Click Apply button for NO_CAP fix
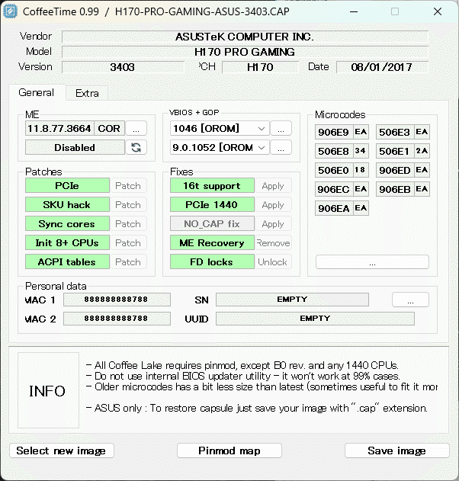The height and width of the screenshot is (481, 459). 273,223
